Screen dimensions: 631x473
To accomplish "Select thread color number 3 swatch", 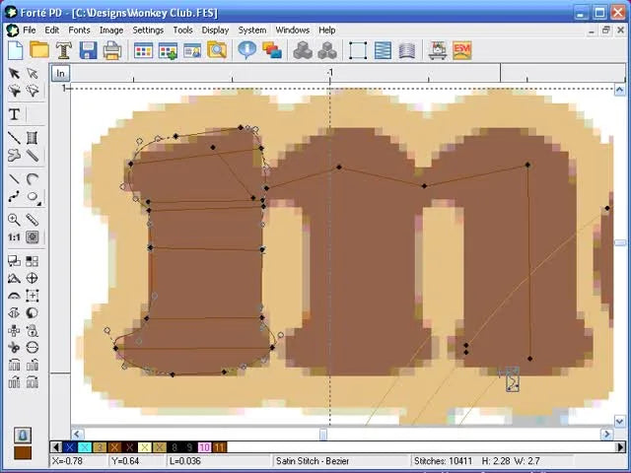I will click(100, 447).
